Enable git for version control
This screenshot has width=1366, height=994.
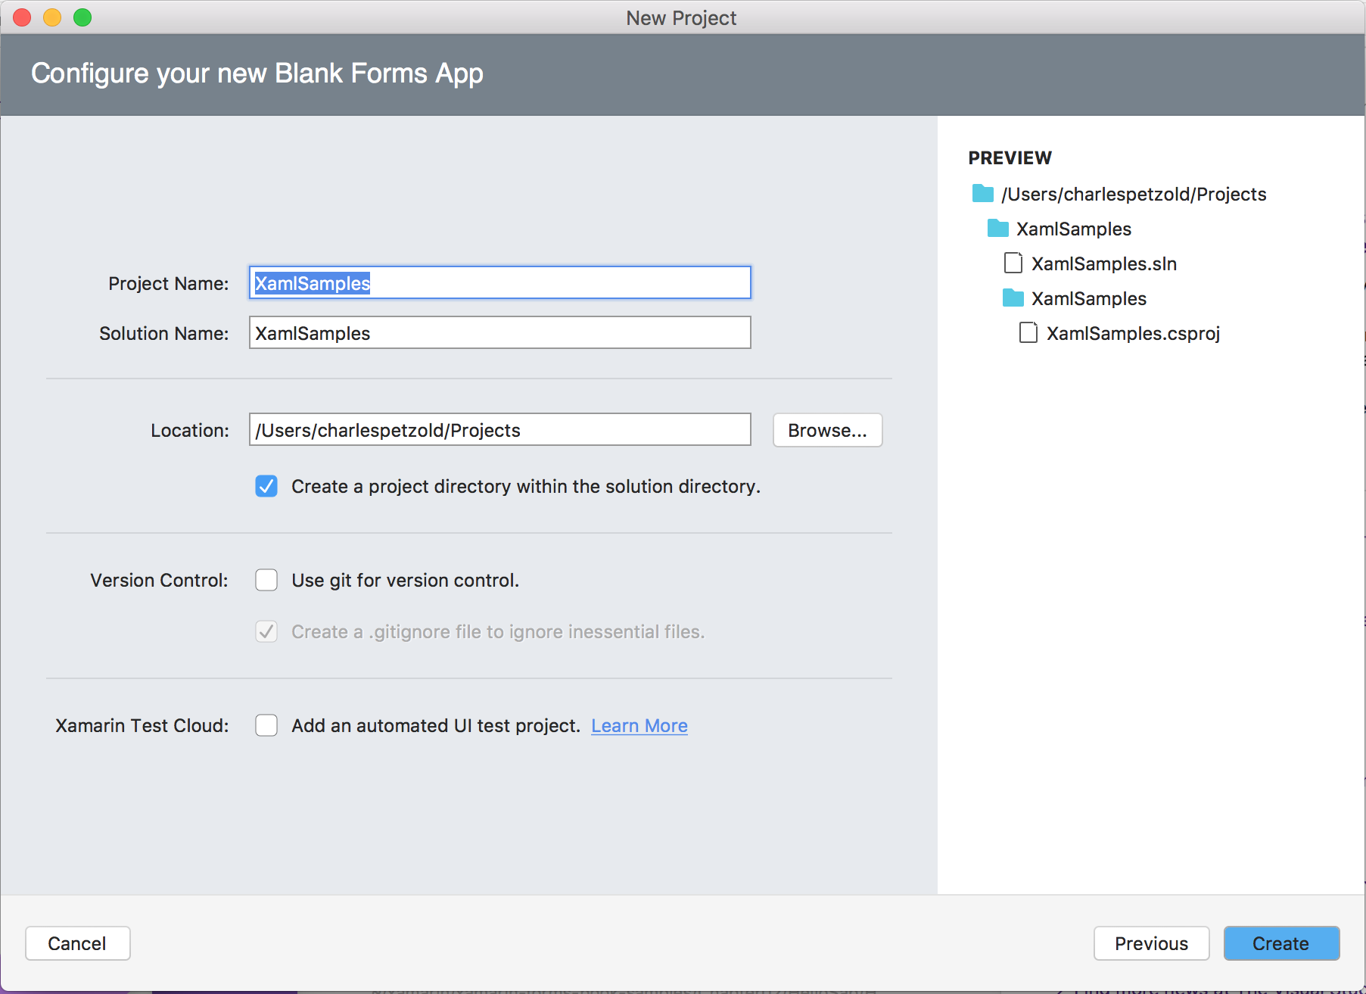coord(266,580)
